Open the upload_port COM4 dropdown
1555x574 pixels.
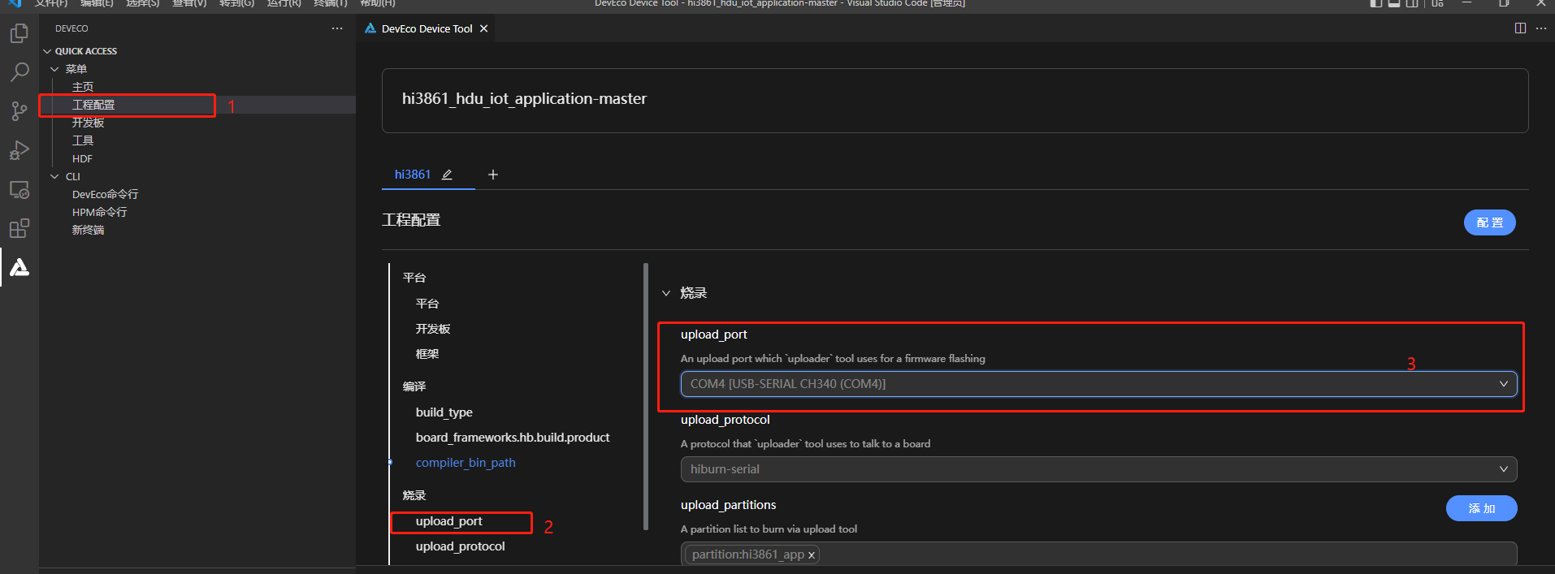point(1098,384)
